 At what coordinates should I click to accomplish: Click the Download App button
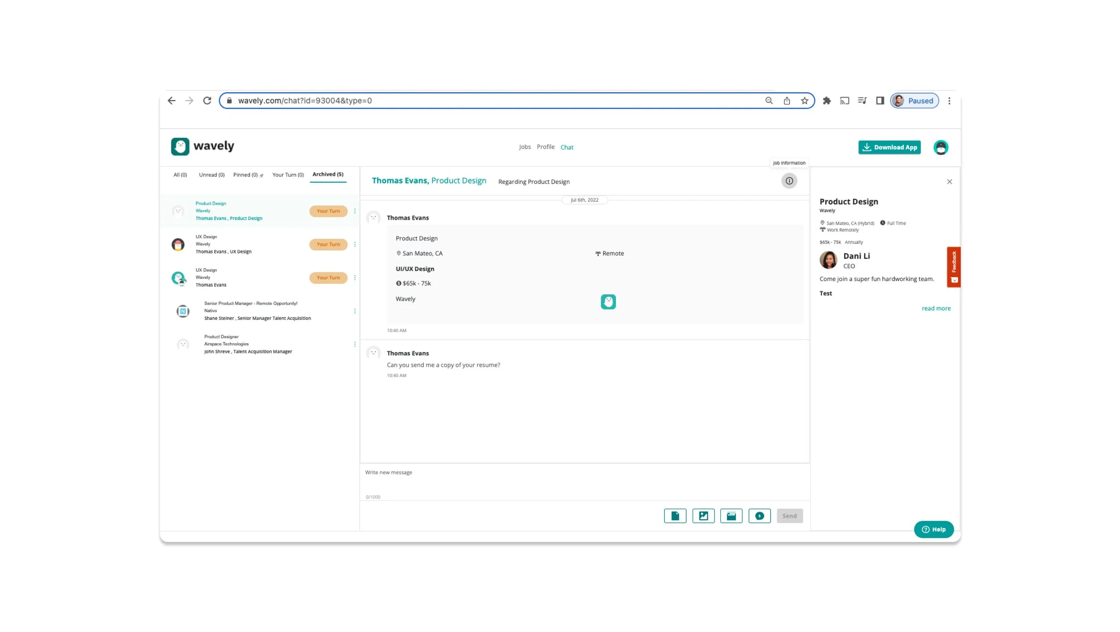point(889,147)
